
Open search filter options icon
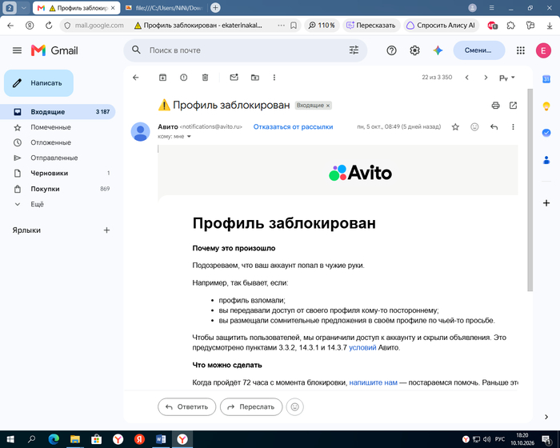coord(354,50)
